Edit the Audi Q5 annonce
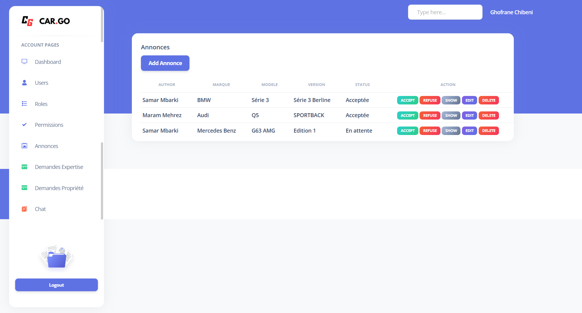Viewport: 582px width, 313px height. pyautogui.click(x=470, y=115)
